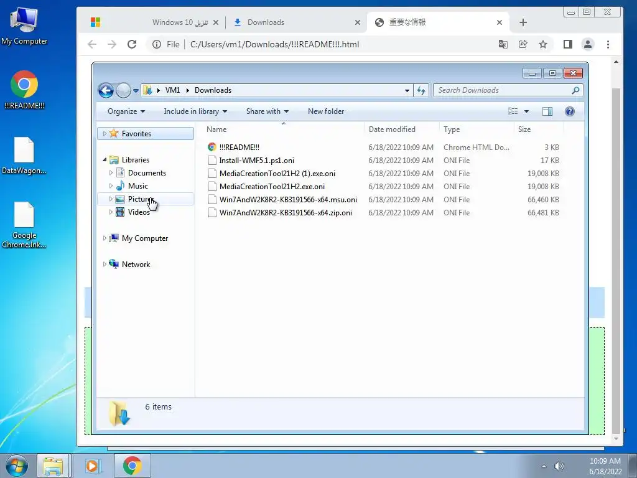Expand the Music library
This screenshot has width=637, height=478.
pos(111,185)
